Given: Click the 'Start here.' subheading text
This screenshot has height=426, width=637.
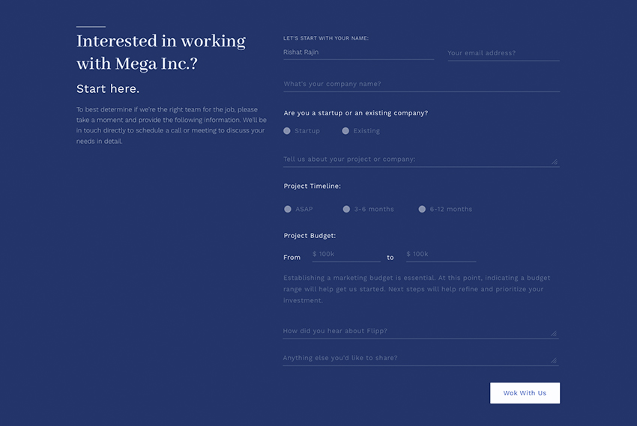Looking at the screenshot, I should [x=108, y=89].
